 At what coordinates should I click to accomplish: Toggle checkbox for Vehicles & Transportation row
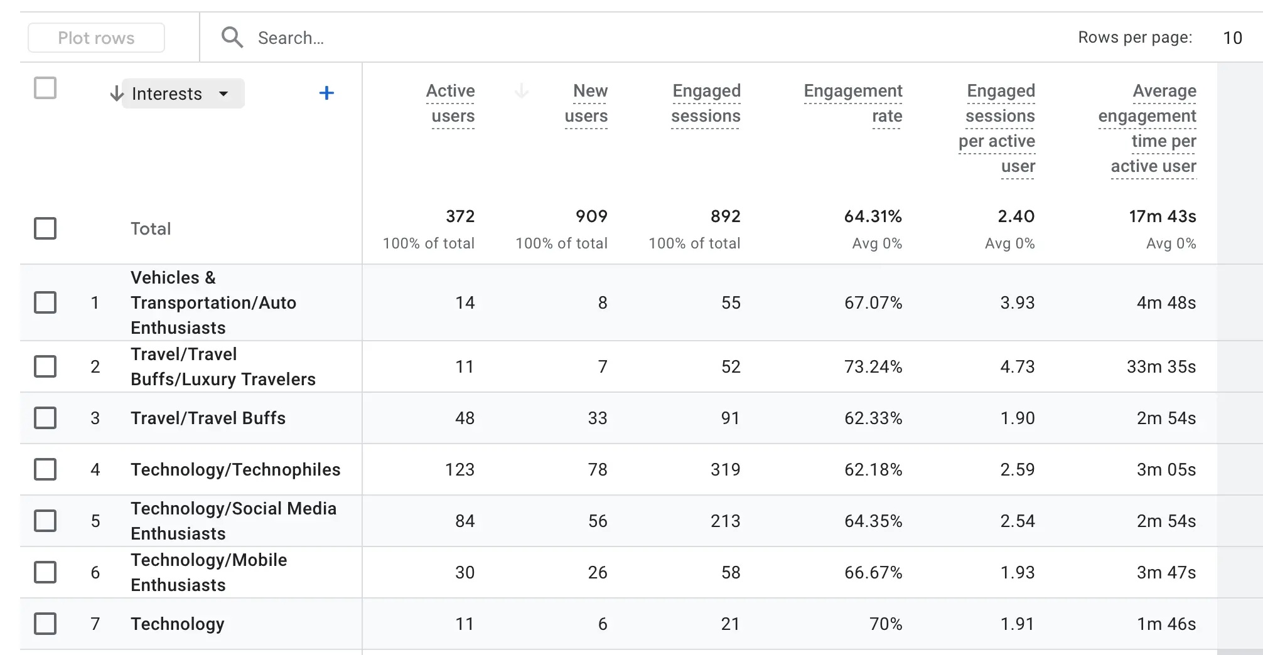pyautogui.click(x=45, y=302)
